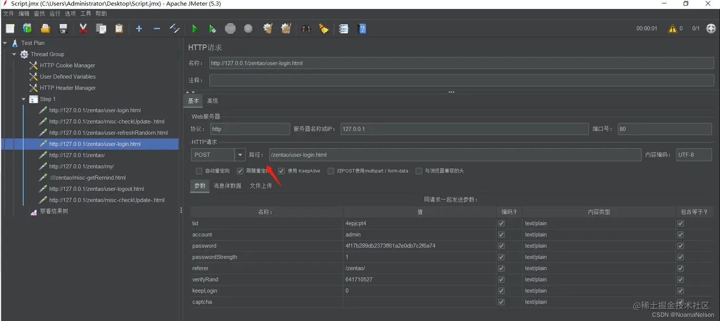Click Start no pauses icon
This screenshot has height=321, width=720.
pyautogui.click(x=212, y=29)
